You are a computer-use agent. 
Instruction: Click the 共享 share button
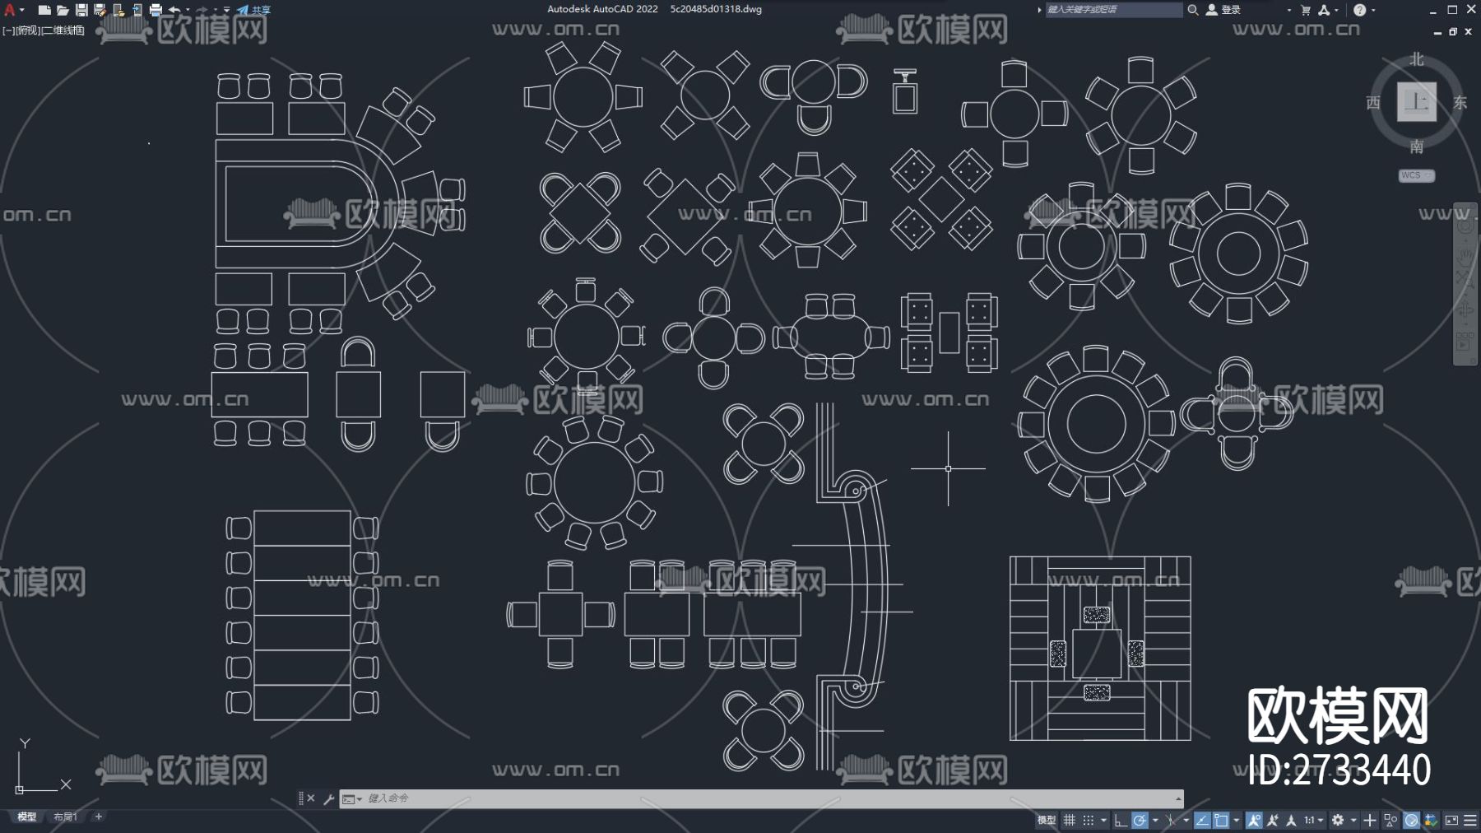[x=254, y=10]
